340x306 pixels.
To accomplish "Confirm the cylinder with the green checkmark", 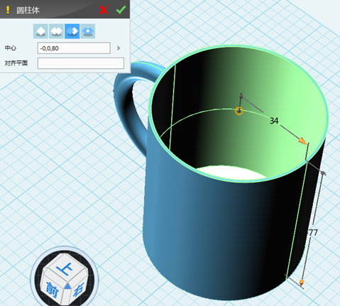I will pos(121,10).
